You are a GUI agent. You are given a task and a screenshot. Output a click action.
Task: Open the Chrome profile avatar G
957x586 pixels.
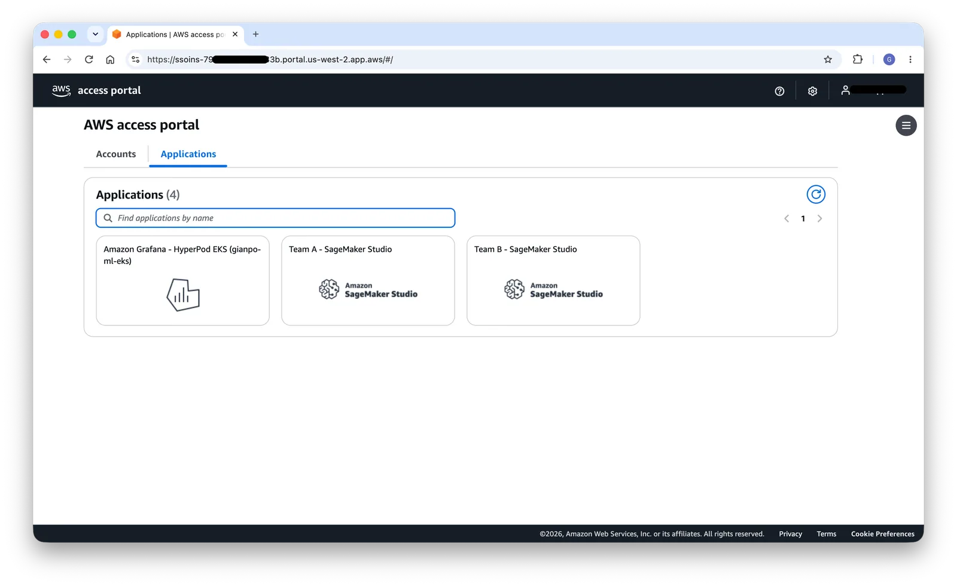click(x=889, y=59)
